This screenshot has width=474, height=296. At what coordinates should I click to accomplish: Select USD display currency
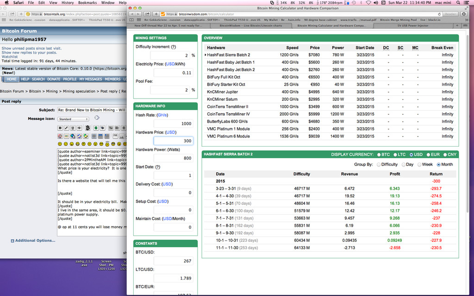(x=411, y=154)
